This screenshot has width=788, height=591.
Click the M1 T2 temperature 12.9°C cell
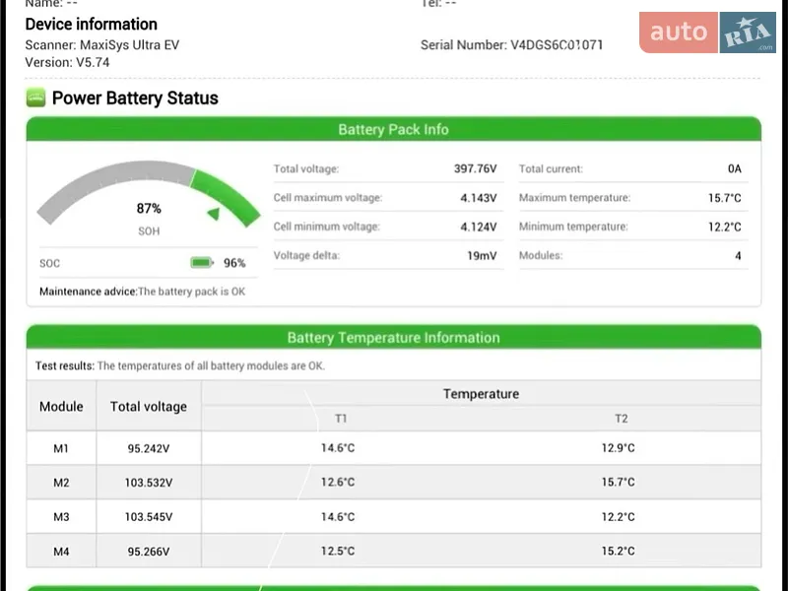click(619, 448)
